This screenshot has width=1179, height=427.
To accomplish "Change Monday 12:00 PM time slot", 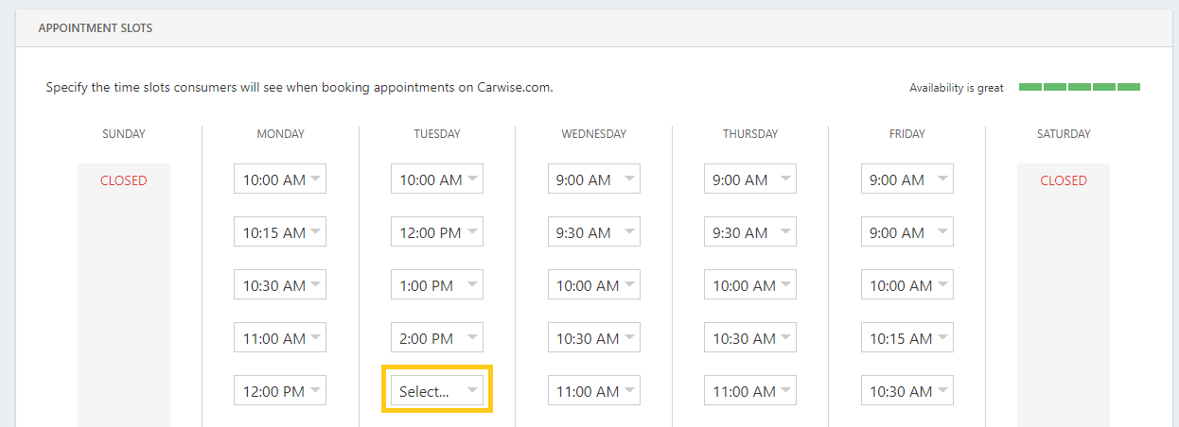I will (x=280, y=391).
